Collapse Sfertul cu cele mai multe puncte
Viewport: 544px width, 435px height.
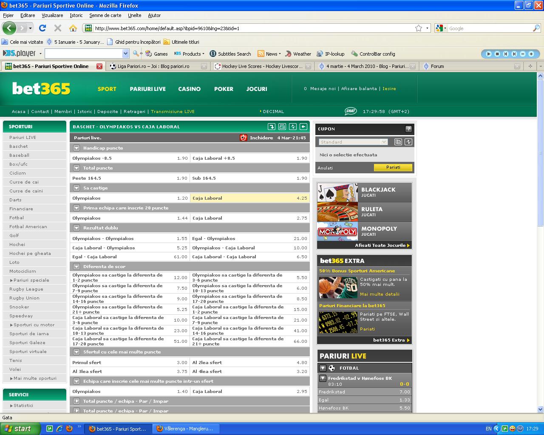pos(76,352)
